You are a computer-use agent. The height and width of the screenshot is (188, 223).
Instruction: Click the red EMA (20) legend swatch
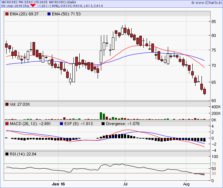click(x=7, y=14)
